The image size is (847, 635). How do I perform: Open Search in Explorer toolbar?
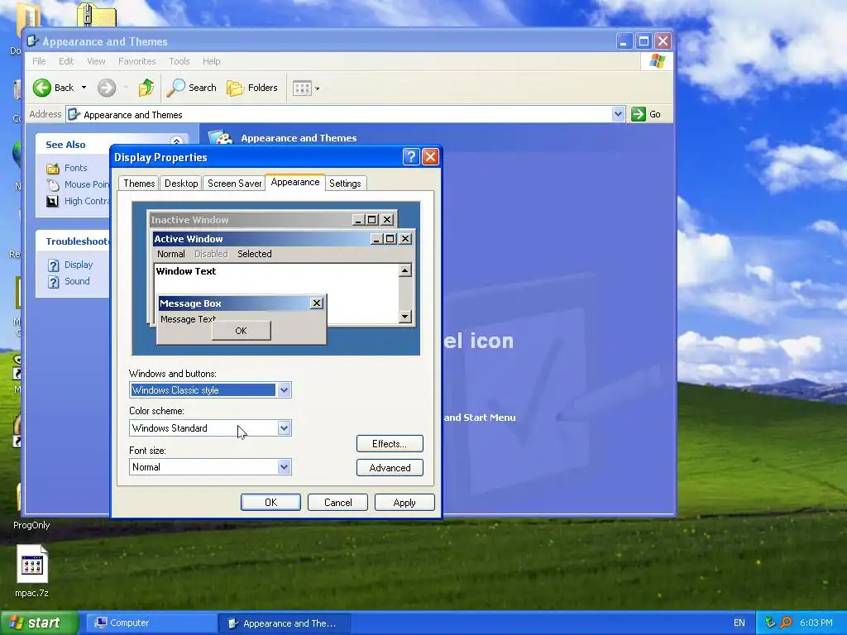(191, 88)
